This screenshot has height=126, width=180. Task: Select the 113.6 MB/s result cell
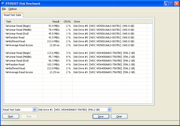pos(53,53)
